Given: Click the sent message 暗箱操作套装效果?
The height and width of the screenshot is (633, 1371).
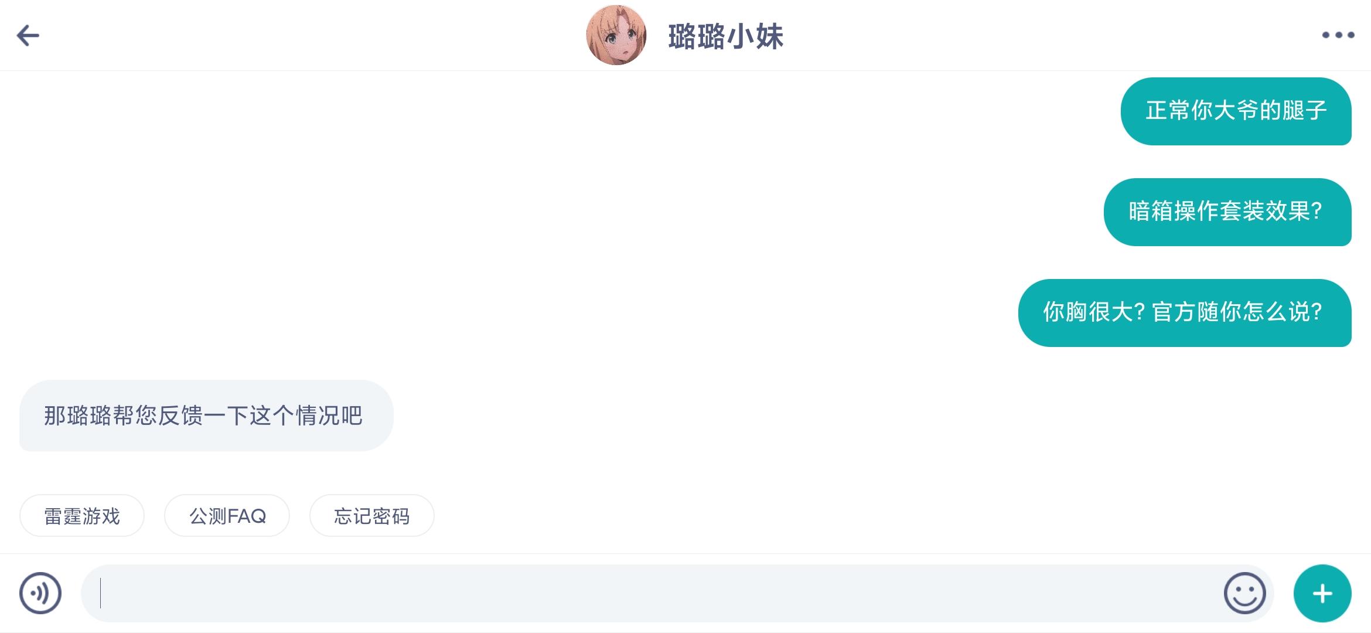Looking at the screenshot, I should pyautogui.click(x=1227, y=212).
